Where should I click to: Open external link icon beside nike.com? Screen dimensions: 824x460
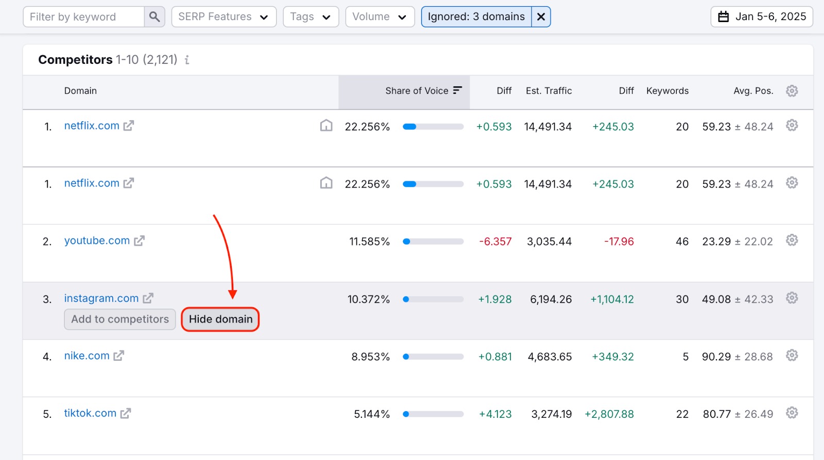(119, 356)
